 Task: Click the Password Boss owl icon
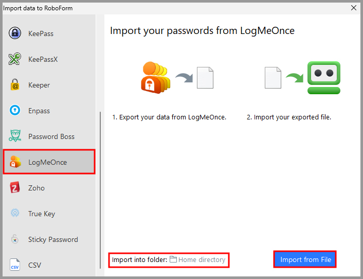pyautogui.click(x=15, y=136)
